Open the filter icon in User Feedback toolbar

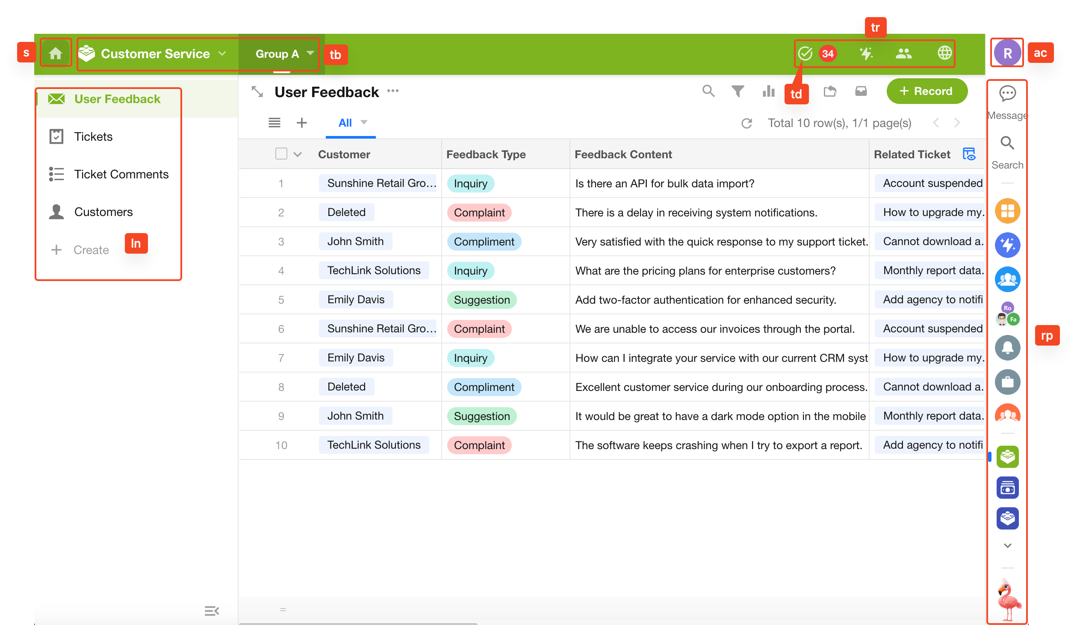coord(738,91)
